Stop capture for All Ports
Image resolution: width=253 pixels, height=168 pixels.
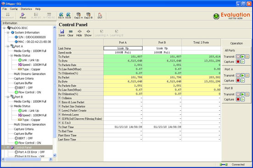pyautogui.click(x=238, y=62)
